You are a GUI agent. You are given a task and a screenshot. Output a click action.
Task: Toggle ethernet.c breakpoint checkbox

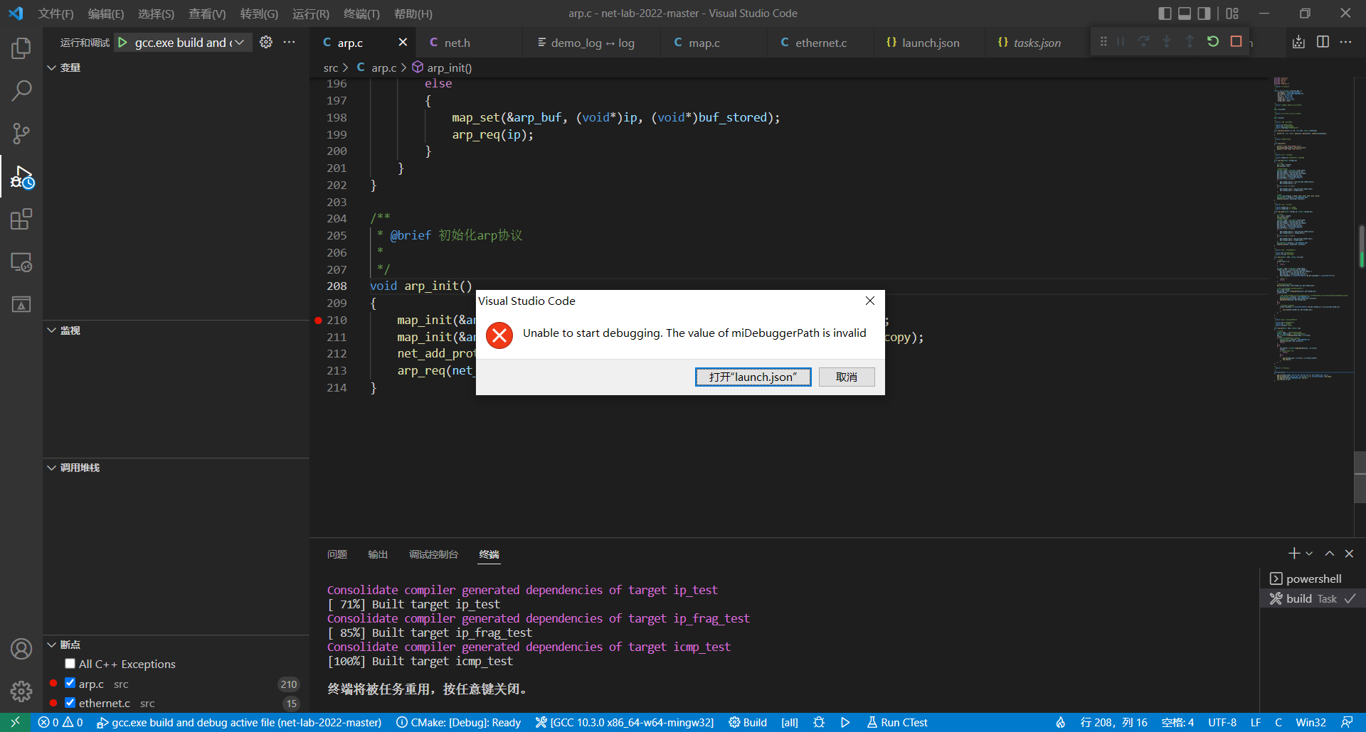70,703
